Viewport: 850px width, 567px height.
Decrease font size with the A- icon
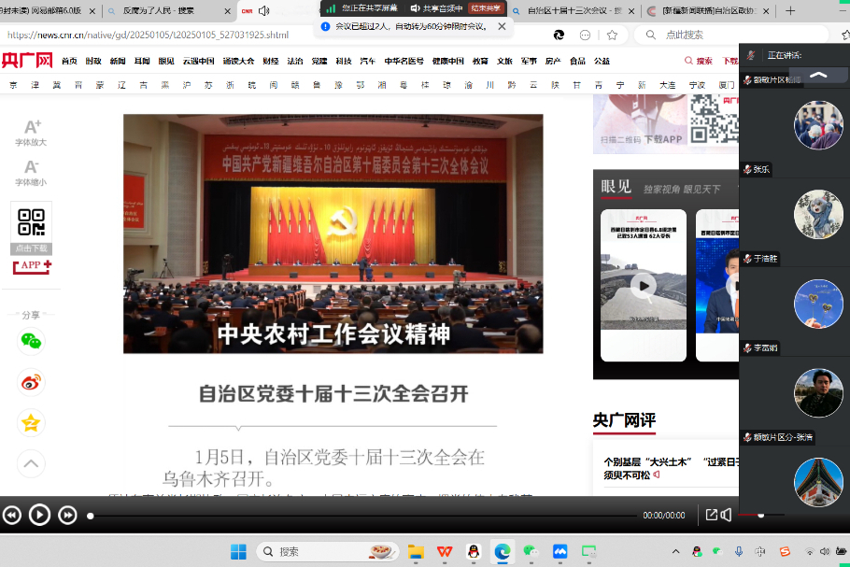[x=31, y=167]
